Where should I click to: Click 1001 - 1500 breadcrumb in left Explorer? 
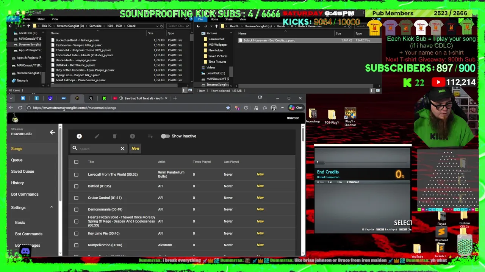tap(114, 26)
